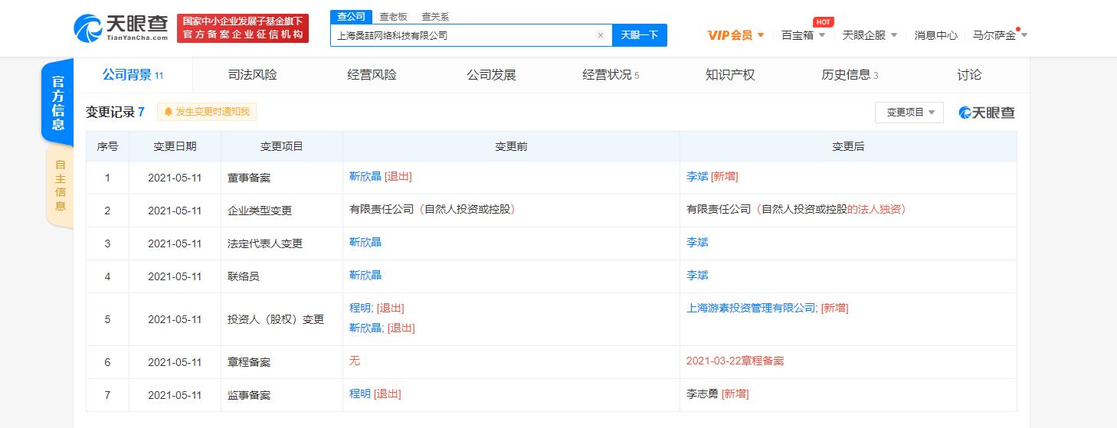Open 程明 link in 投资人变更 row
This screenshot has height=428, width=1117.
click(x=360, y=309)
